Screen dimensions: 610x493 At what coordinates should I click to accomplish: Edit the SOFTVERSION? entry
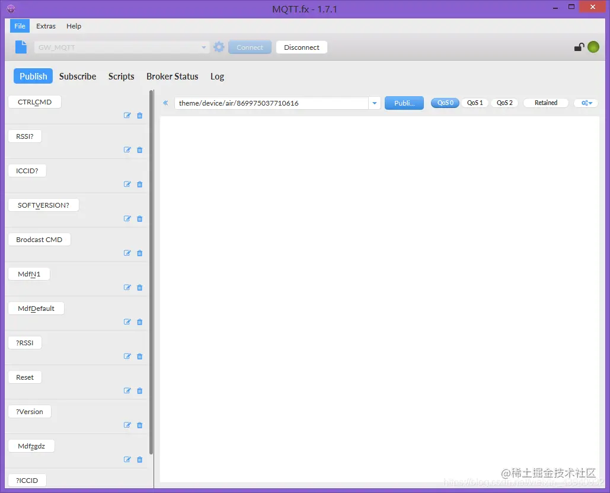tap(127, 218)
